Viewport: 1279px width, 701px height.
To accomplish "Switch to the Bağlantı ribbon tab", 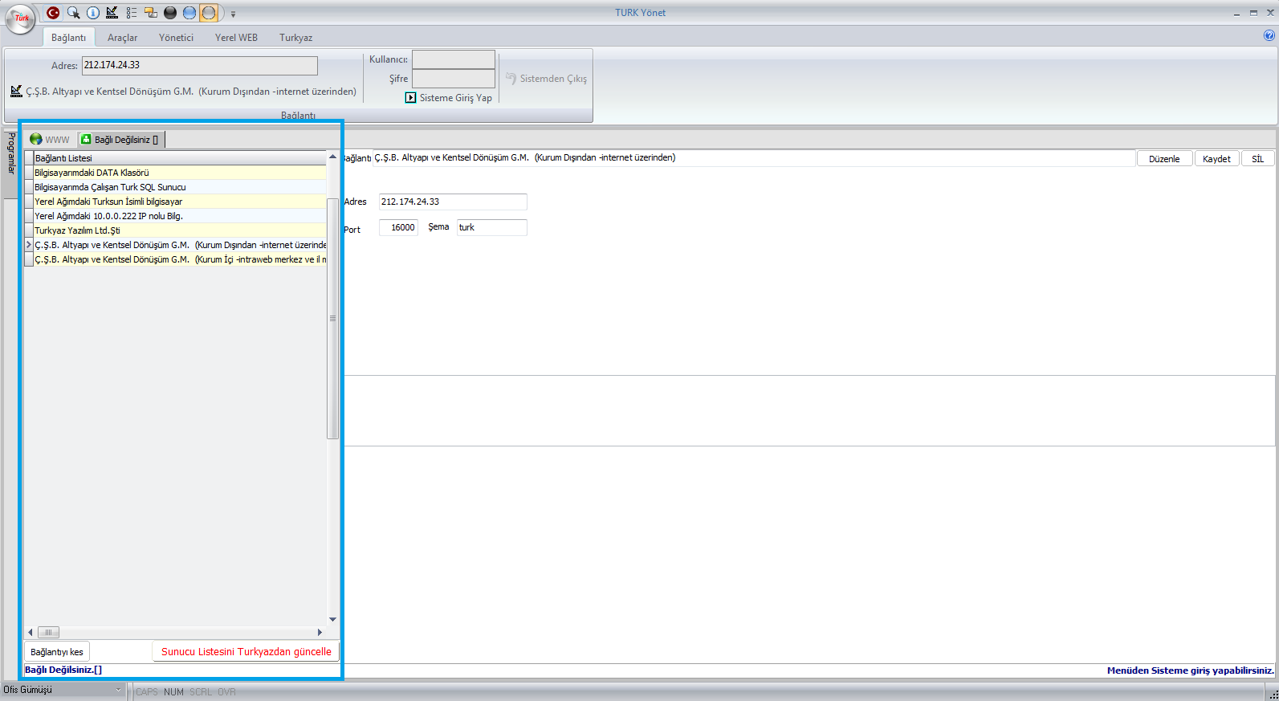I will [68, 37].
